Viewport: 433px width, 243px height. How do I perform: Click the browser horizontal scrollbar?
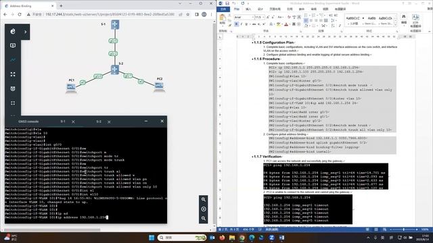pos(53,230)
